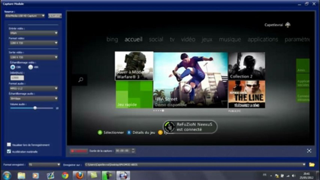Switch to the green taskbar application

pyautogui.click(x=109, y=175)
